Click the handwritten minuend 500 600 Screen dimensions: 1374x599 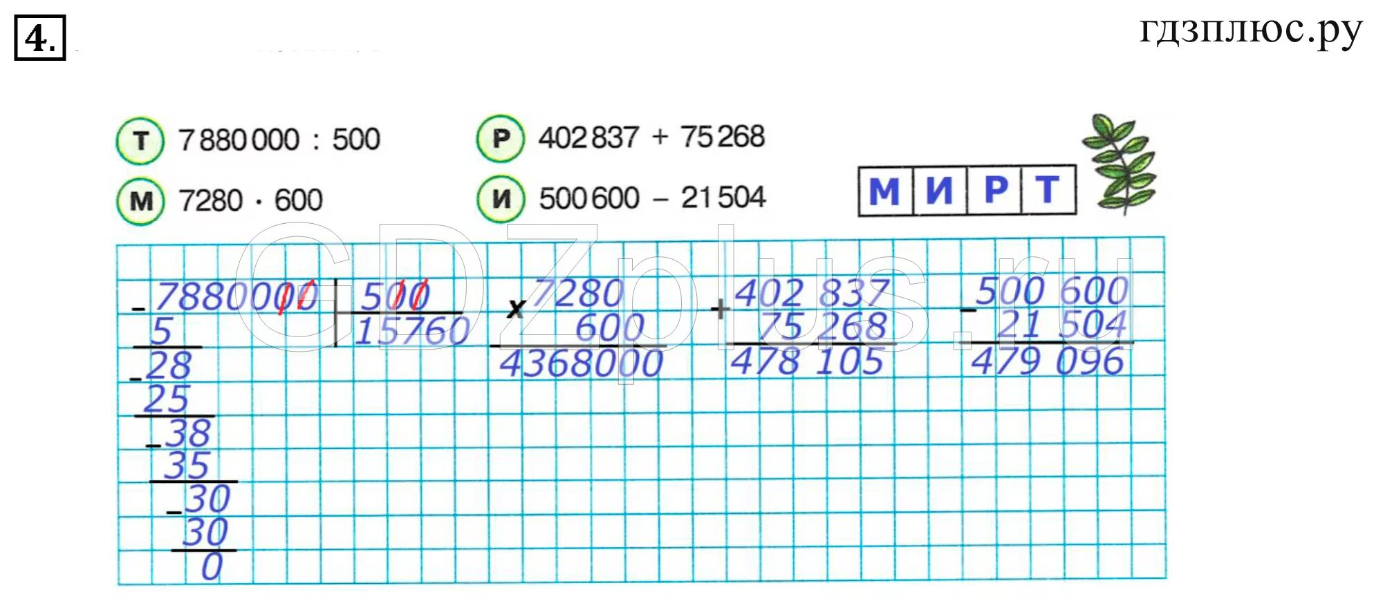point(1052,290)
